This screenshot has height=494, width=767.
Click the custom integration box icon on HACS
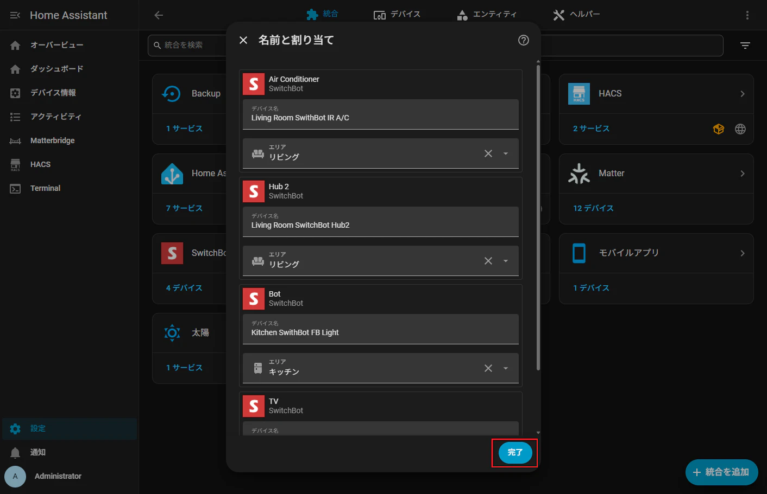point(719,129)
